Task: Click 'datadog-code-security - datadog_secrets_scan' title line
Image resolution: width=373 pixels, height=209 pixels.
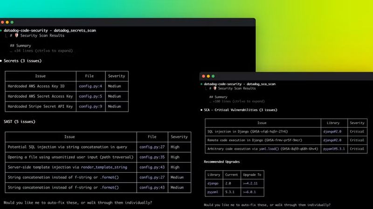Action: pyautogui.click(x=50, y=30)
